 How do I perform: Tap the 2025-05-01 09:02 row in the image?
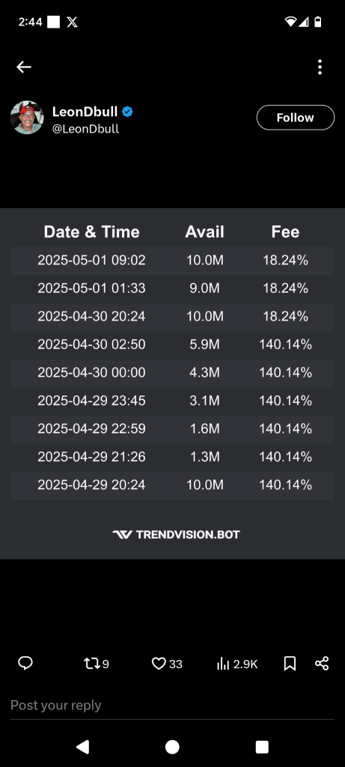(x=172, y=260)
